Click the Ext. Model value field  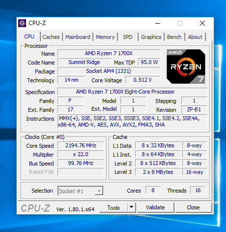click(133, 109)
